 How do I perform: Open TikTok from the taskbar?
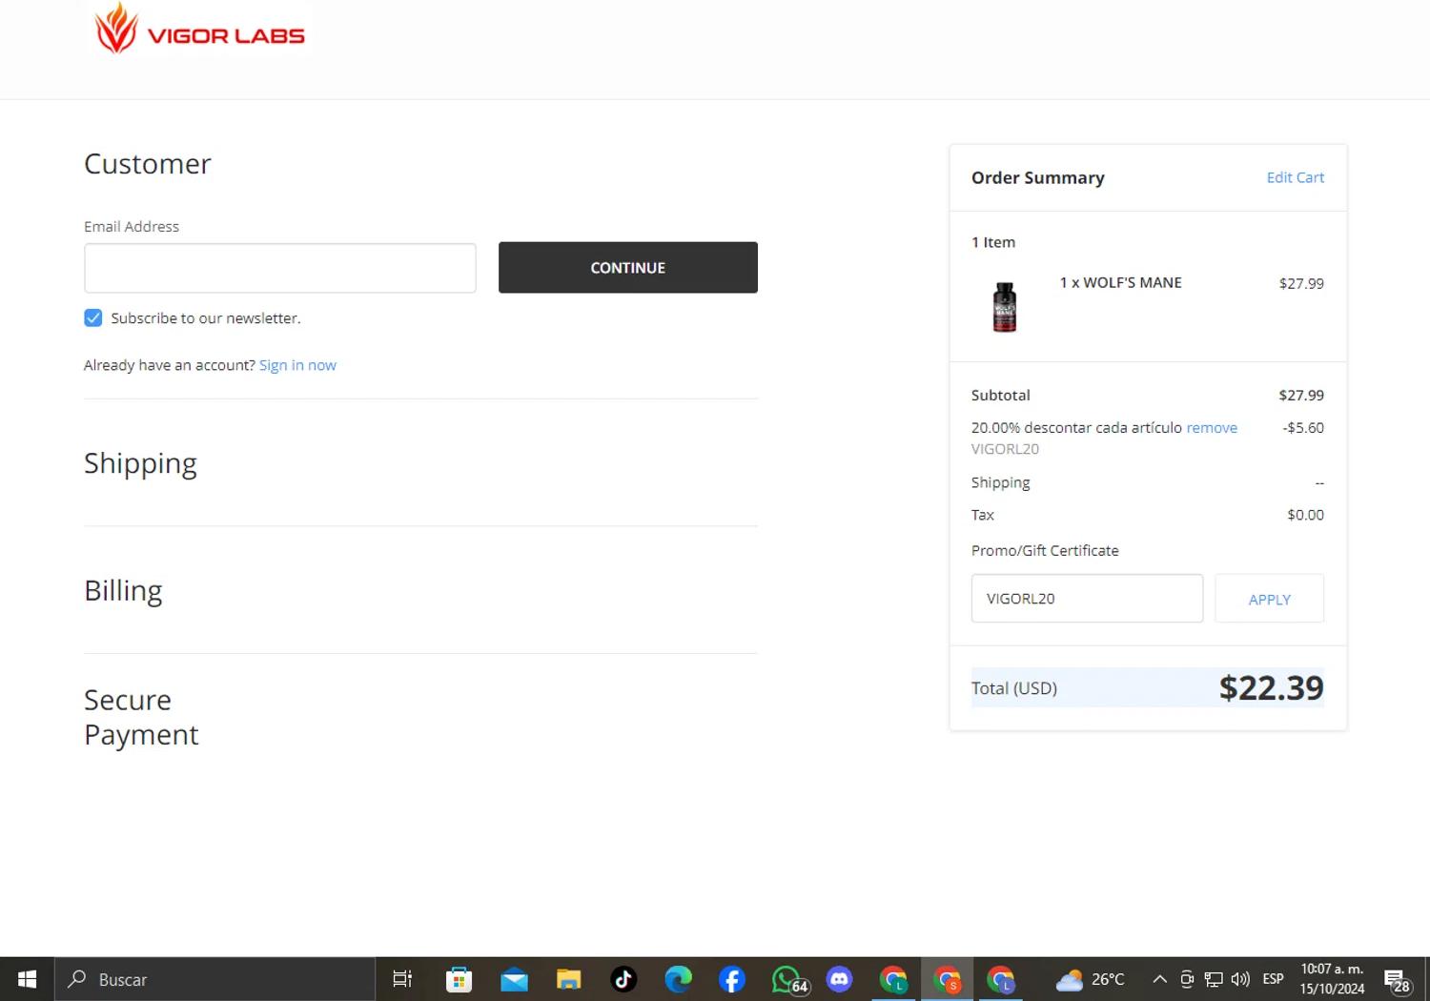623,979
